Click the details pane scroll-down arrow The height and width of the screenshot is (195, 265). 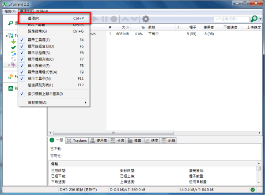click(x=259, y=182)
